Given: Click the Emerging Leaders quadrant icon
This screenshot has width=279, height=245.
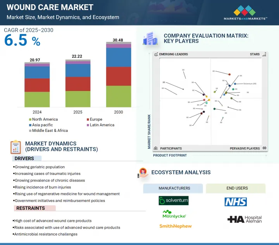Looking at the screenshot, I should coord(156,55).
